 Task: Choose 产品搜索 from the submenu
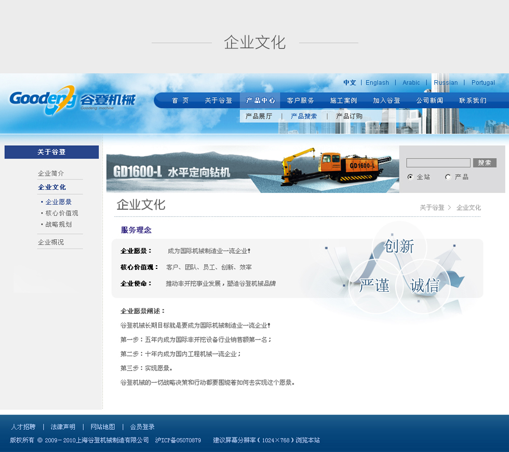coord(303,117)
